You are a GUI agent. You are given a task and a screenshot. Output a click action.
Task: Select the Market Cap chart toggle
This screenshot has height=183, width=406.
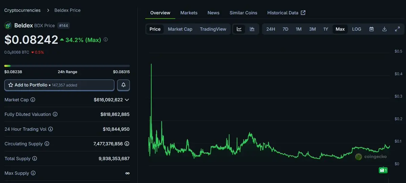pos(180,29)
